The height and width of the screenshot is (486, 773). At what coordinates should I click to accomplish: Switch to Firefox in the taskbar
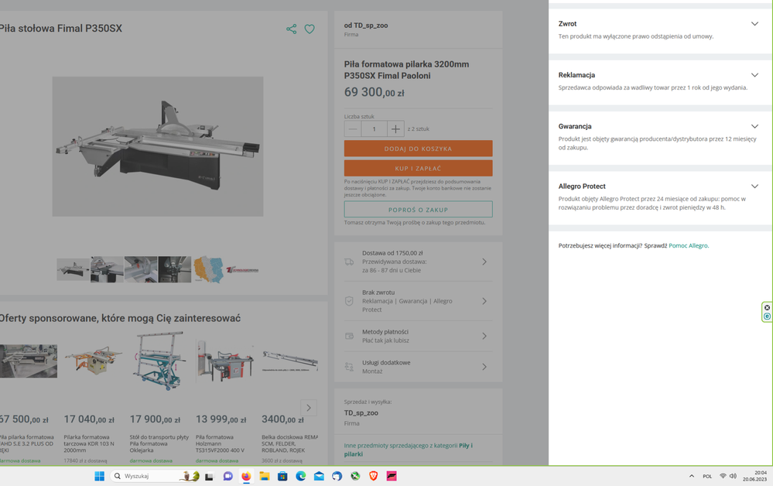tap(246, 476)
